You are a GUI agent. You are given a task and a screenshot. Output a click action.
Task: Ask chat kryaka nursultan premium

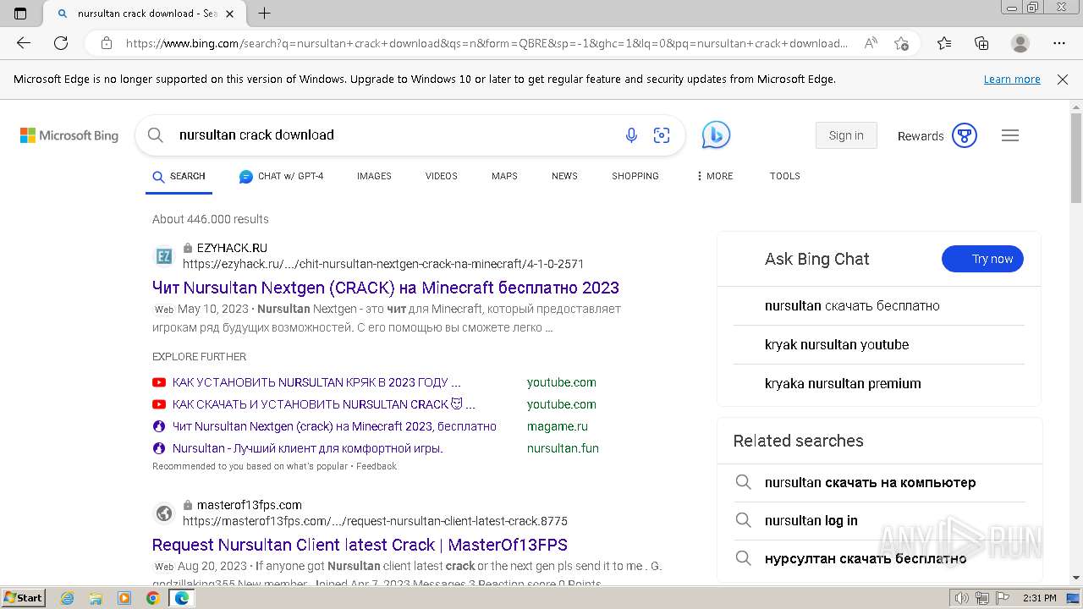tap(843, 384)
